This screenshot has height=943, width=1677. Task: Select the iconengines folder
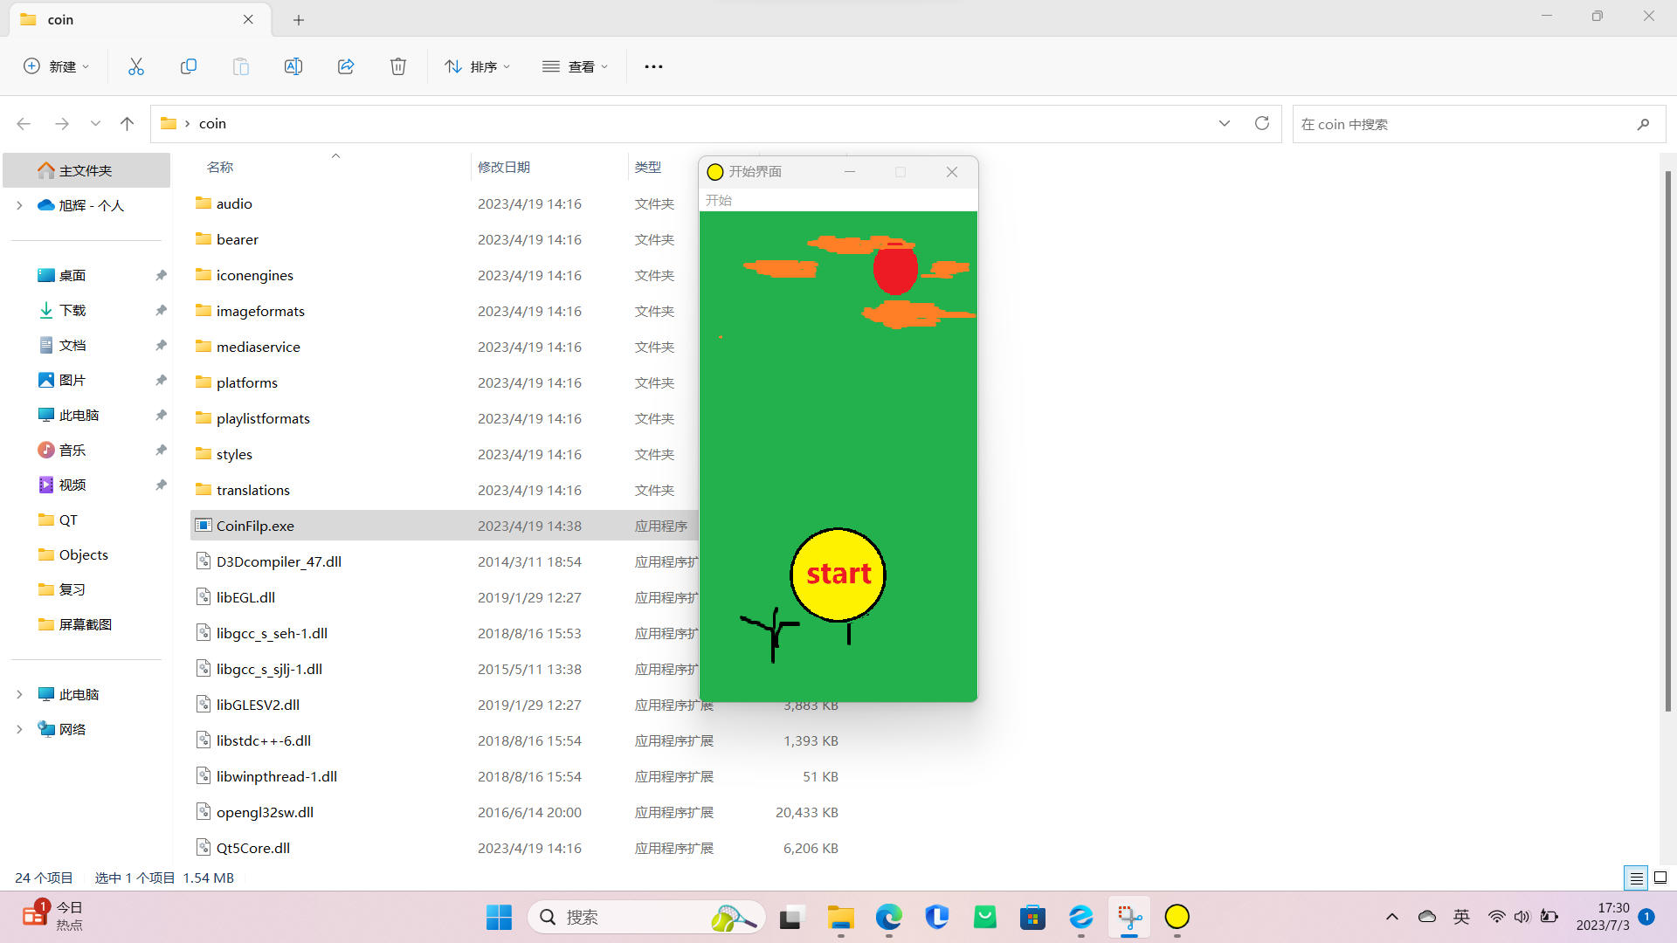coord(256,274)
